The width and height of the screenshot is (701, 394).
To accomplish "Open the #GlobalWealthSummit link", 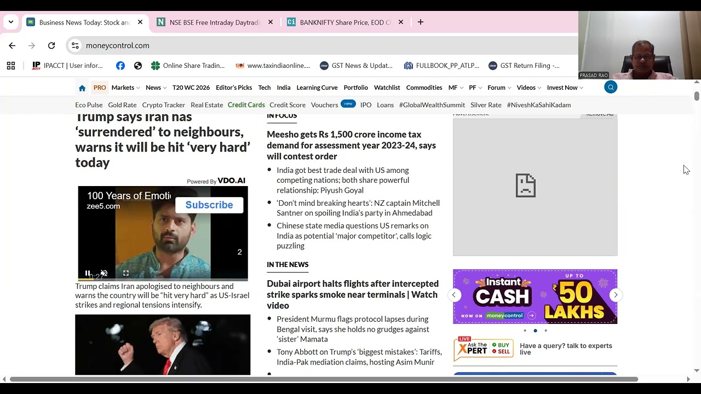I will click(432, 105).
